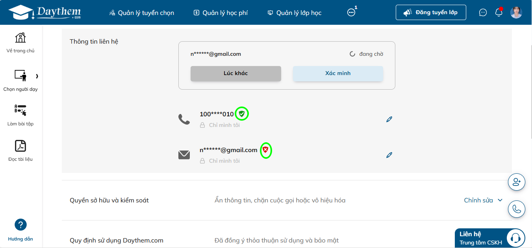Viewport: 532px width, 248px height.
Task: Open the chat messages icon
Action: tap(483, 13)
